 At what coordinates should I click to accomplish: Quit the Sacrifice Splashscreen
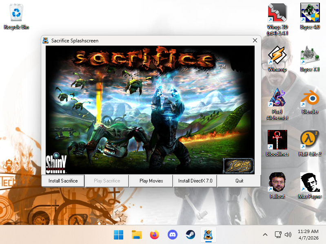click(239, 181)
